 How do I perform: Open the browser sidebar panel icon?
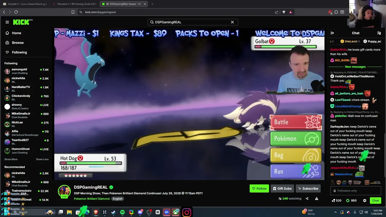click(342, 12)
